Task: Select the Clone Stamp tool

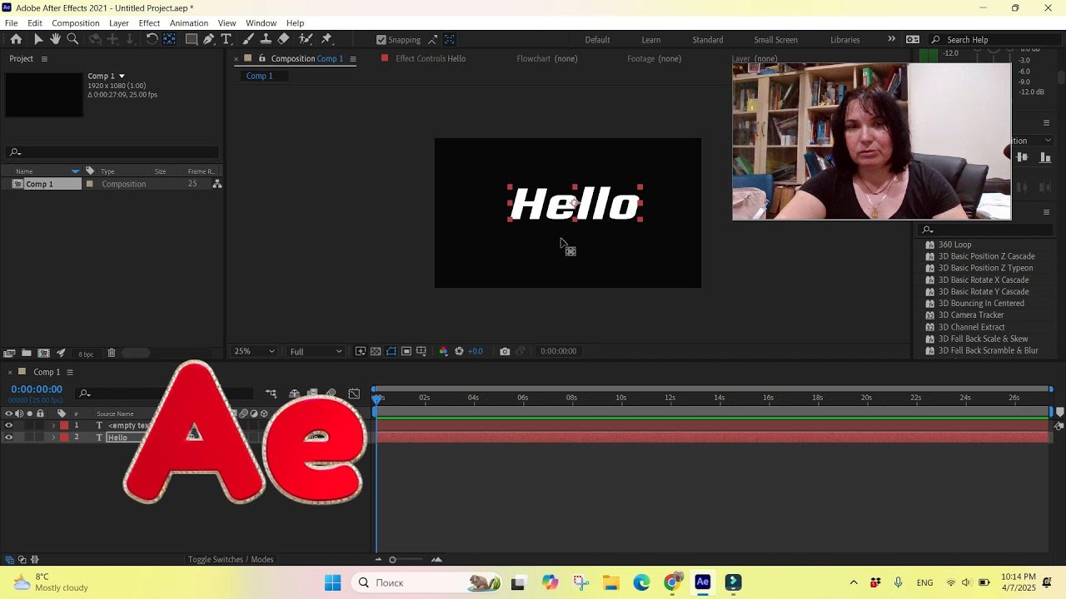Action: tap(266, 39)
